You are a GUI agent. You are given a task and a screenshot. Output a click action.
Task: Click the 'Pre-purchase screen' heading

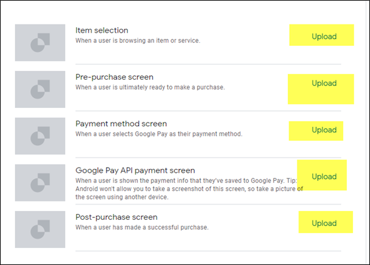point(114,77)
